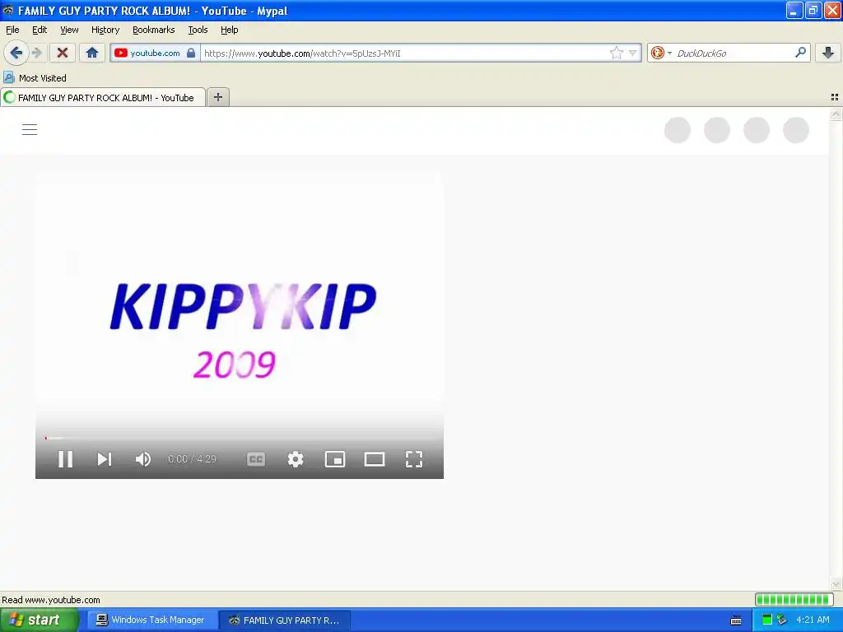Viewport: 843px width, 632px height.
Task: Click the scrollbar down arrow
Action: 836,583
